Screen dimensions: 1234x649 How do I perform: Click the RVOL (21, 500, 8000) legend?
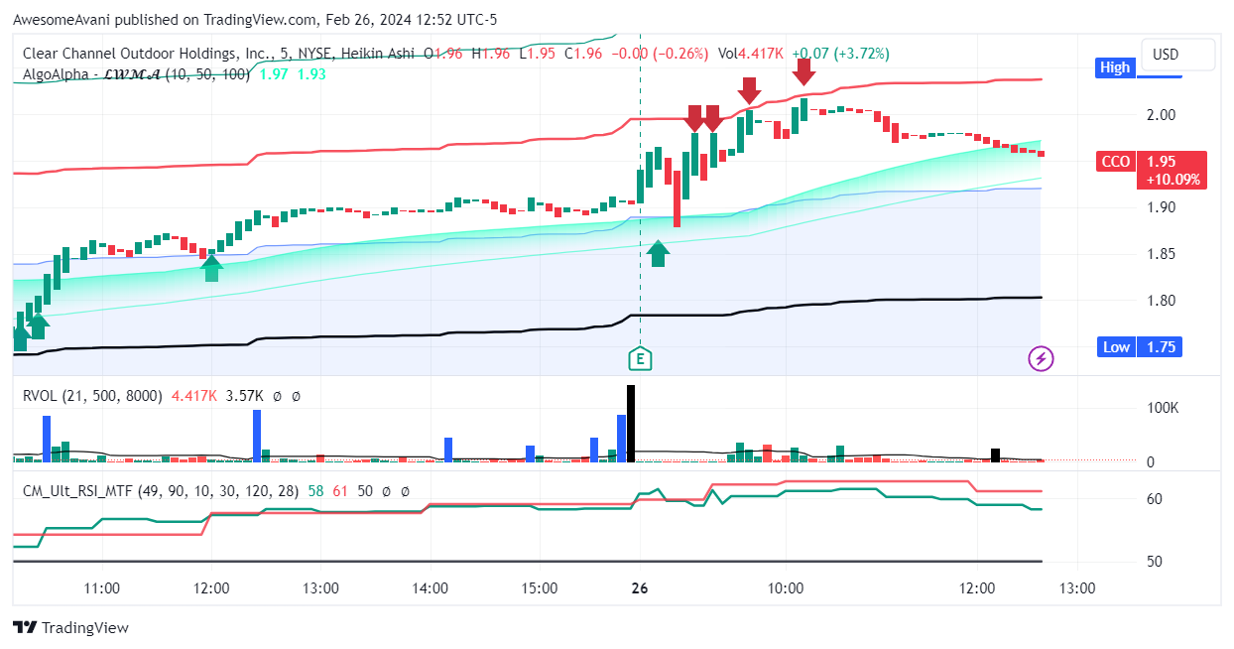pyautogui.click(x=92, y=395)
